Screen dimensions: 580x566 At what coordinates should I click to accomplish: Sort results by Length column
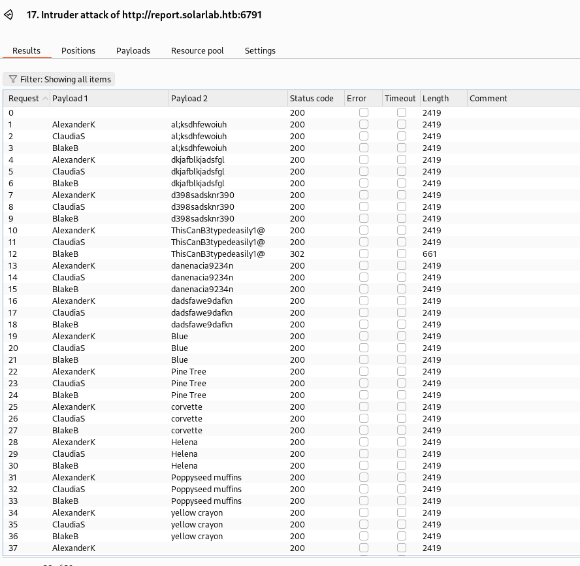[436, 99]
